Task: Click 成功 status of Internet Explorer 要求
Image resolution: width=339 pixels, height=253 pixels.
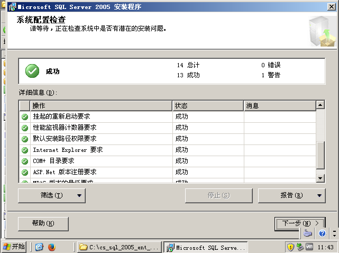Action: (181, 150)
